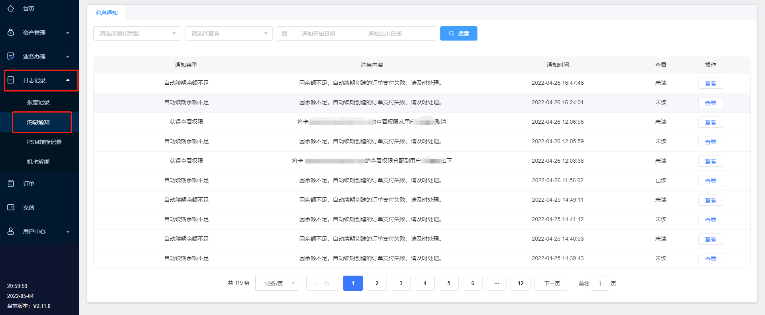Viewport: 765px width, 315px height.
Task: Open the 请选择查看 dropdown
Action: [229, 33]
